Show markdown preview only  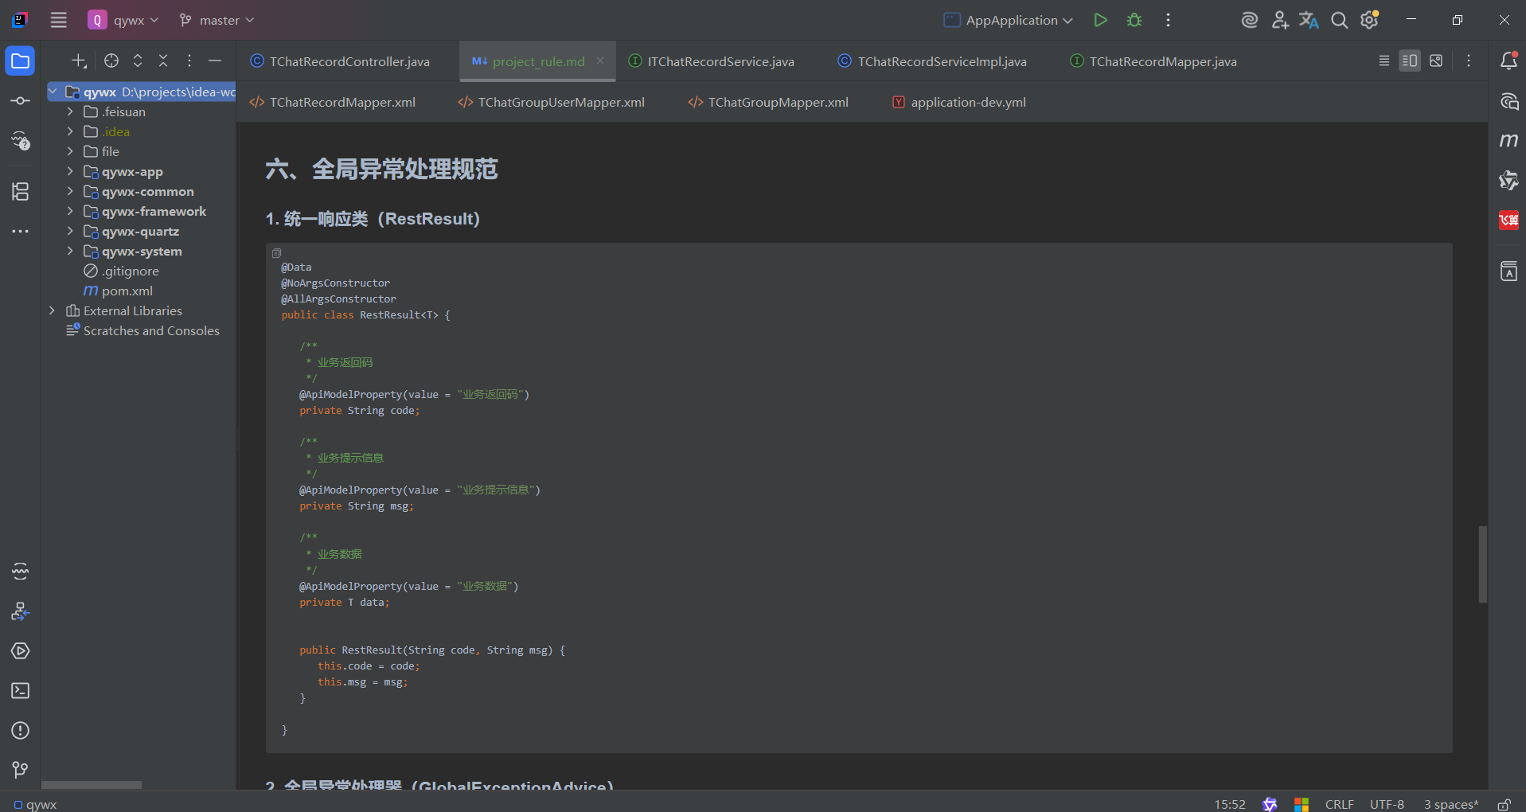coord(1437,61)
